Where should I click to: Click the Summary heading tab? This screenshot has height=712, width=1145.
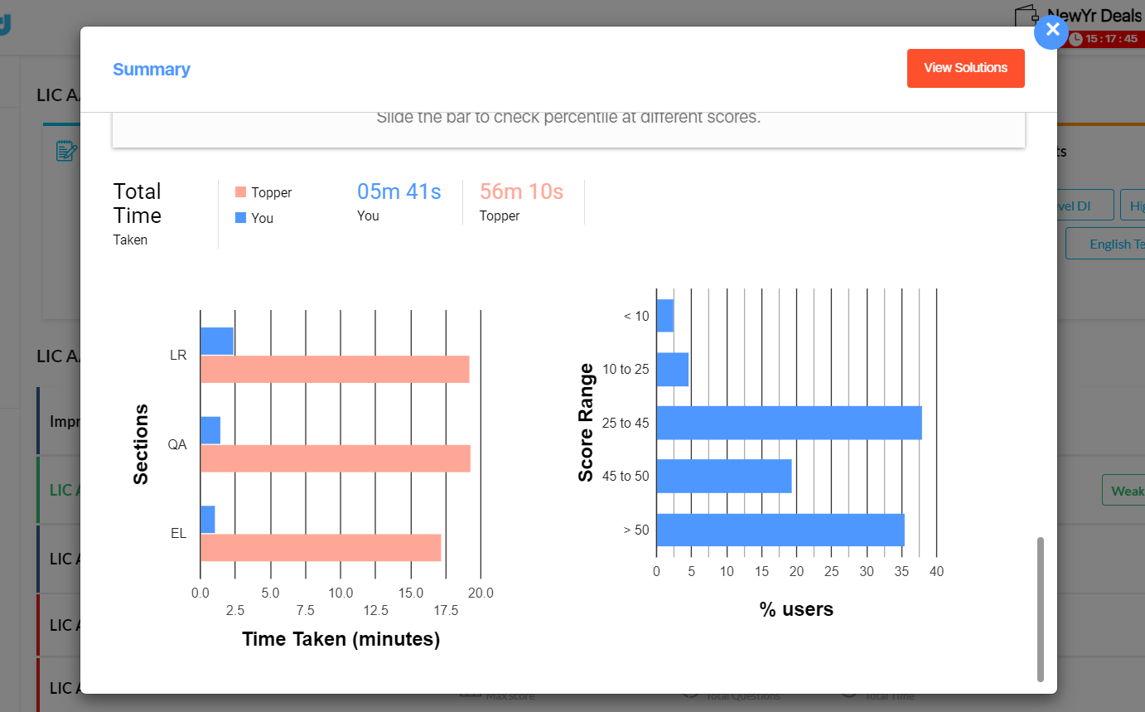pyautogui.click(x=152, y=70)
